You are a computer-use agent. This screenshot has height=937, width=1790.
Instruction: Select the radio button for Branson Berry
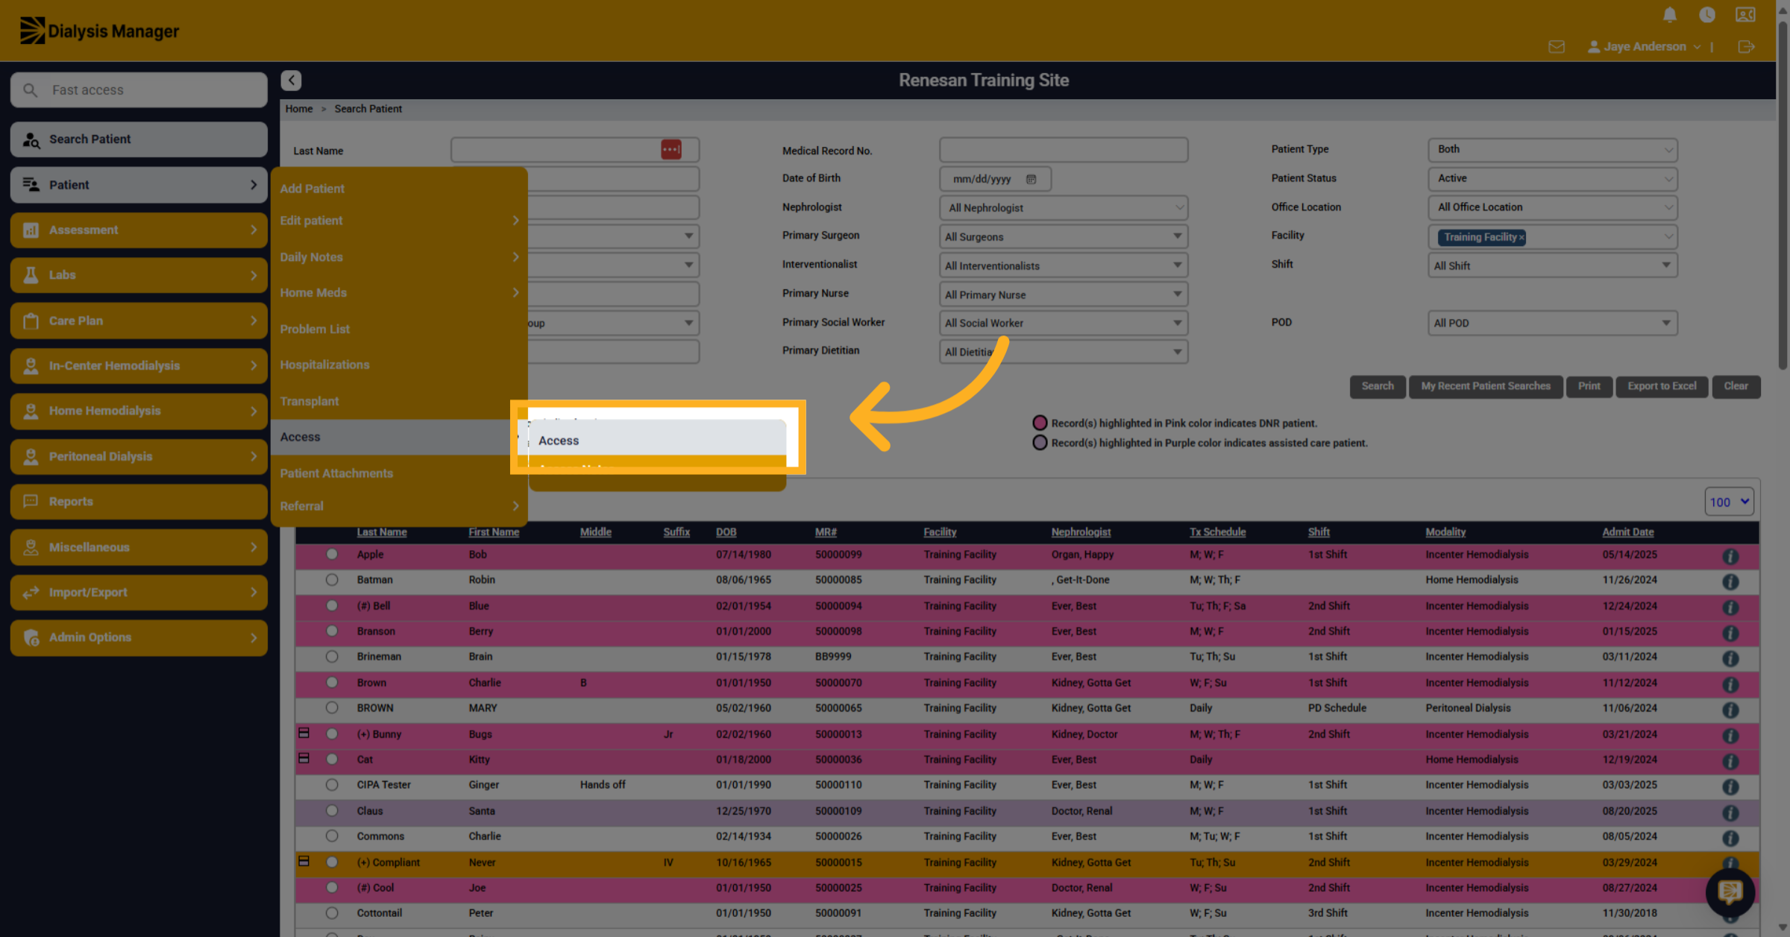click(x=332, y=631)
